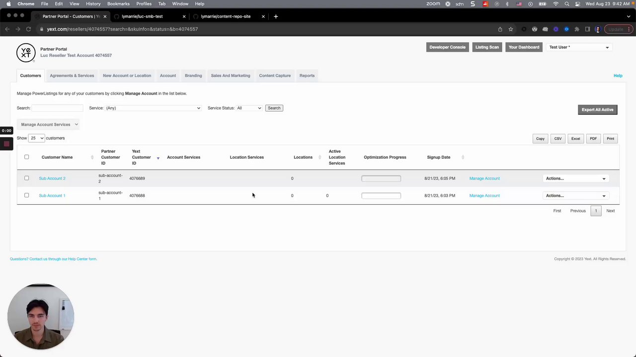Screen dimensions: 636x357
Task: Open the Zoom menu bar item
Action: click(433, 4)
